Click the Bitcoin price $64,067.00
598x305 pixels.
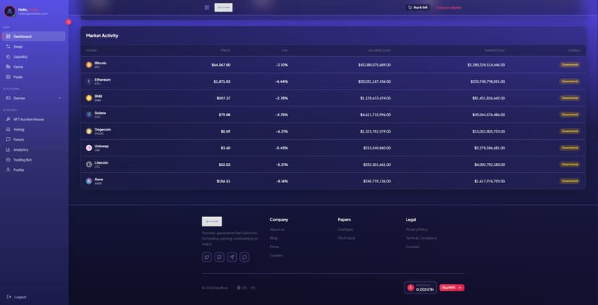click(x=221, y=65)
